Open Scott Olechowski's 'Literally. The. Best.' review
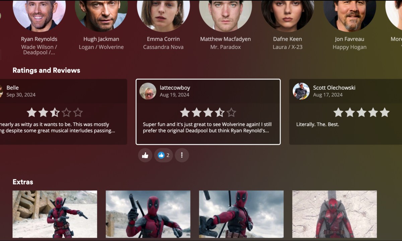 [318, 125]
